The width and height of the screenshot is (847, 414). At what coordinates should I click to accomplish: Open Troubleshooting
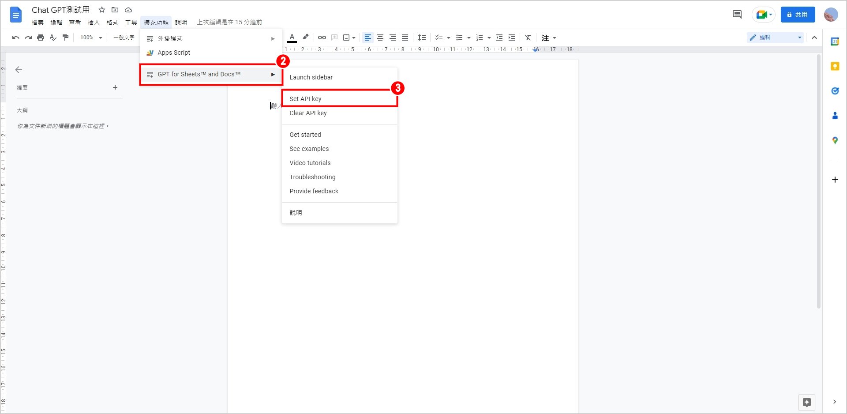(340, 177)
